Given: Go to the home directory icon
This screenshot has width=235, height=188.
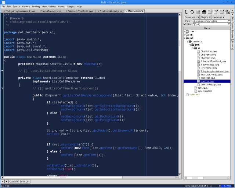Looking at the screenshot, I should point(204,12).
